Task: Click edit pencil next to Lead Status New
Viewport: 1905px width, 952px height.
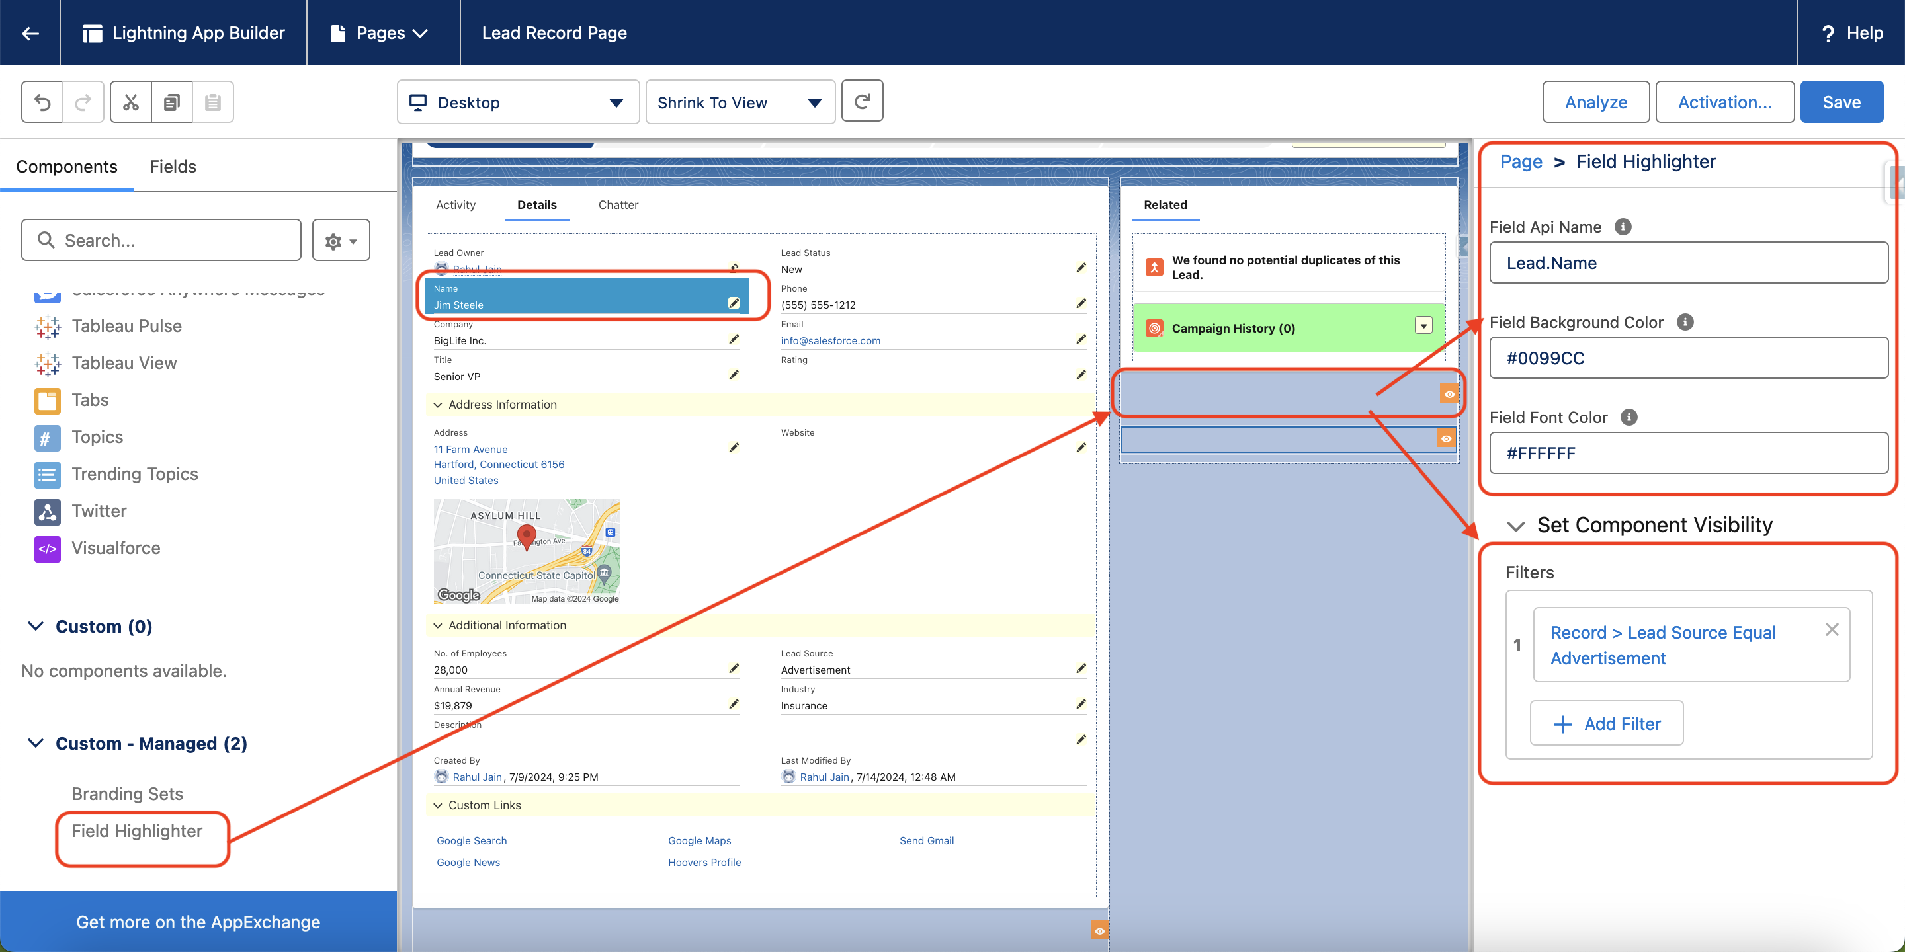Action: click(x=1081, y=268)
